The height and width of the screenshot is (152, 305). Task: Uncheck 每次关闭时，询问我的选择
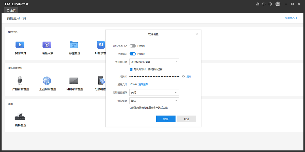[x=131, y=69]
